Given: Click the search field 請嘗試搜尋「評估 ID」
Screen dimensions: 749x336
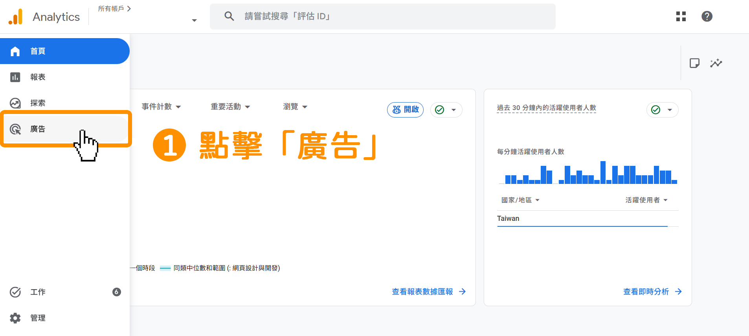Looking at the screenshot, I should [383, 17].
